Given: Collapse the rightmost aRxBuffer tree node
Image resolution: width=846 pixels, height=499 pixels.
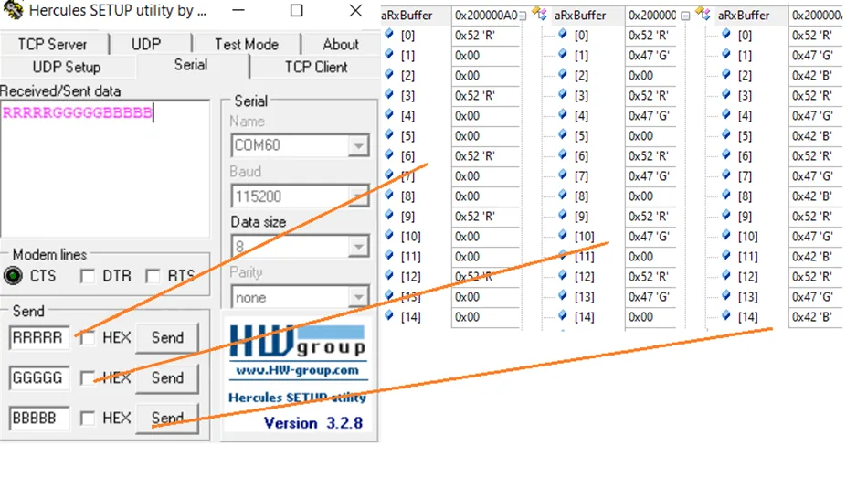Looking at the screenshot, I should point(685,16).
